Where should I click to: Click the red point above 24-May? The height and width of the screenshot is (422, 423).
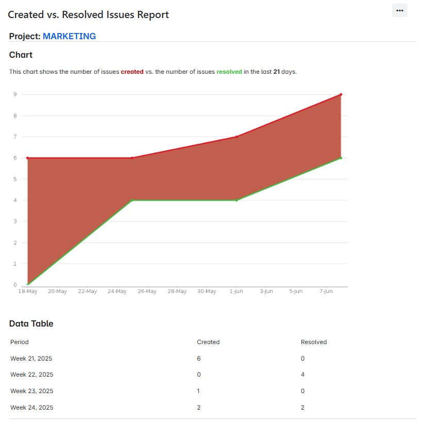[x=131, y=158]
